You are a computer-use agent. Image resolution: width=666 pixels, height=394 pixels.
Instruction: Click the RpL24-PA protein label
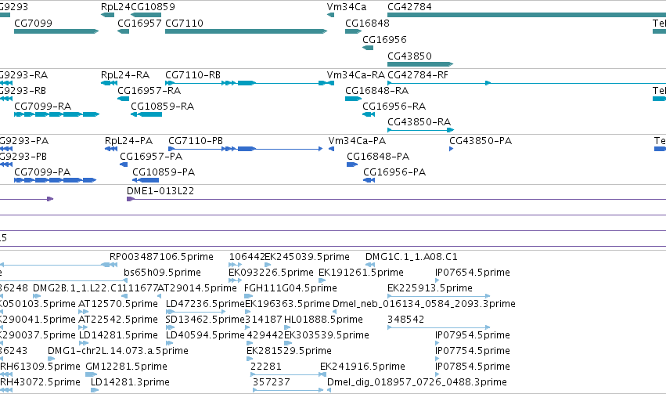(128, 141)
